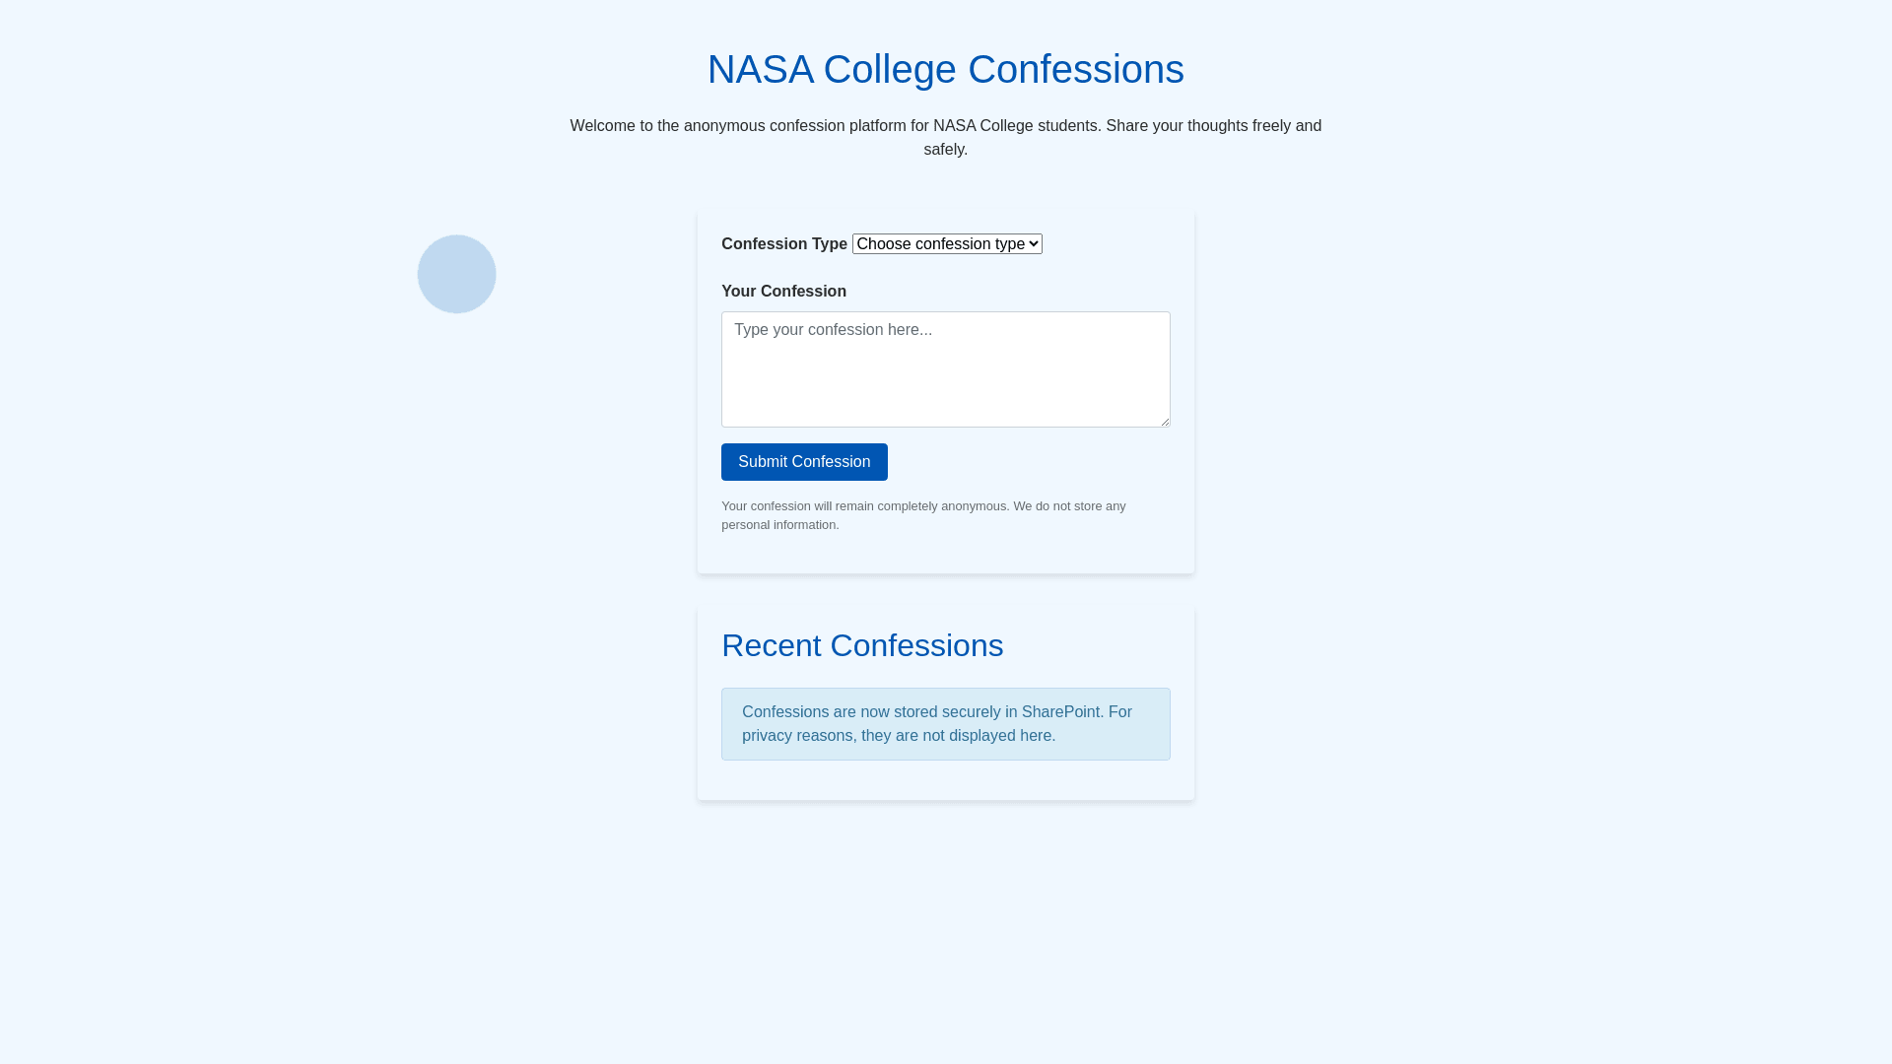The image size is (1892, 1064).
Task: Click the Recent Confessions heading
Action: (x=862, y=645)
